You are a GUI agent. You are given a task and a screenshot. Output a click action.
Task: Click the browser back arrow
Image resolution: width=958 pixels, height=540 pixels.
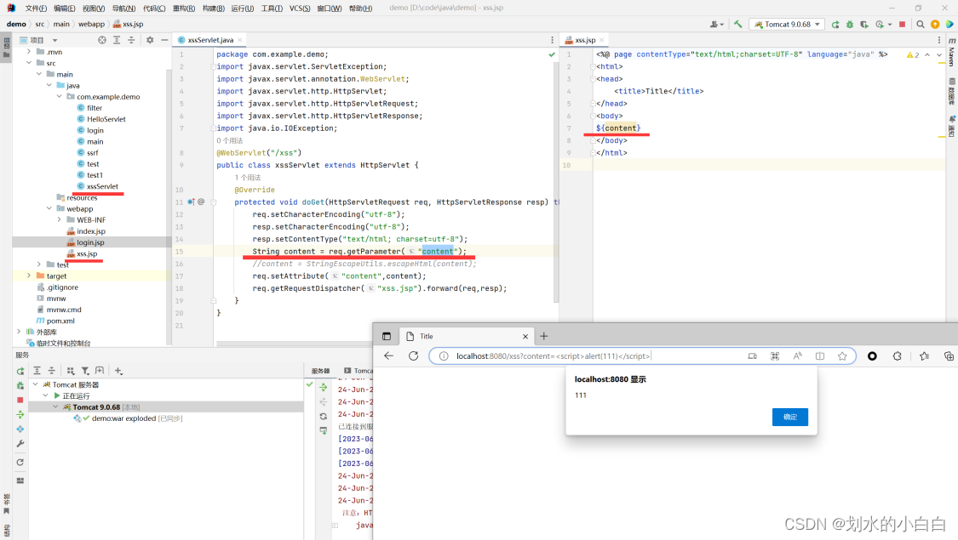pos(388,355)
